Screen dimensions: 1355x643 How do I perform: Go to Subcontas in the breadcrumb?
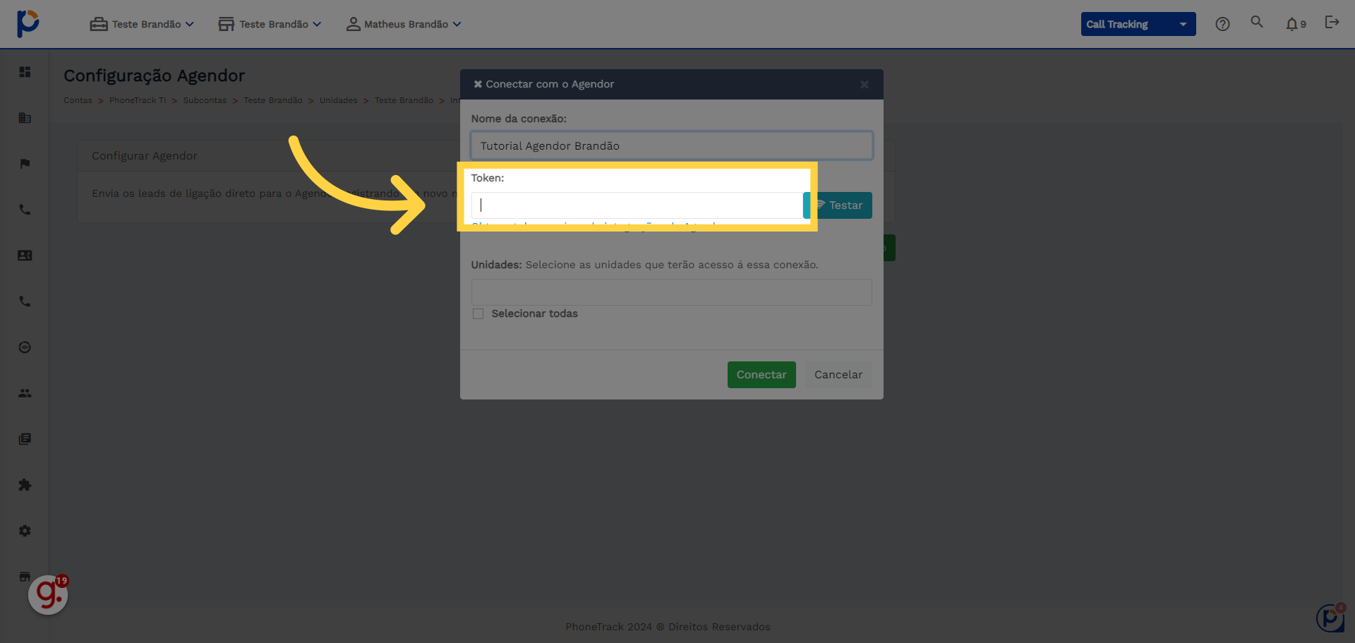[205, 100]
